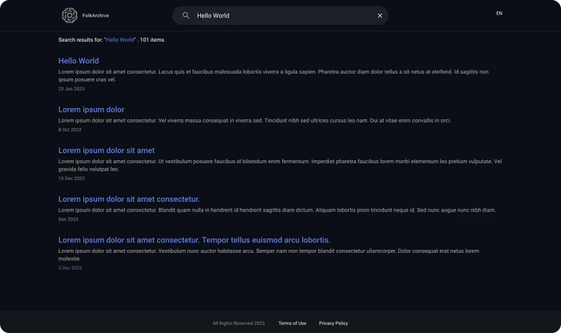
Task: Click description containing 'Vel viverra massa consequat'
Action: tap(255, 121)
